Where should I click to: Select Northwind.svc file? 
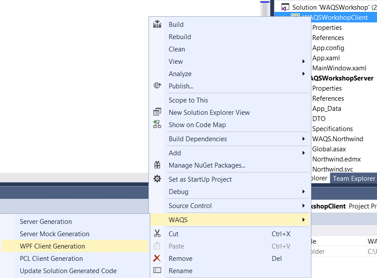[333, 169]
